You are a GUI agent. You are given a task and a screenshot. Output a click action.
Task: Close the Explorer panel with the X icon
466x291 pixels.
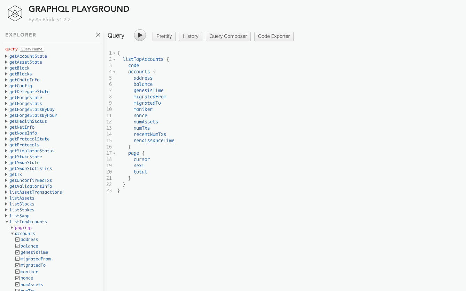98,35
